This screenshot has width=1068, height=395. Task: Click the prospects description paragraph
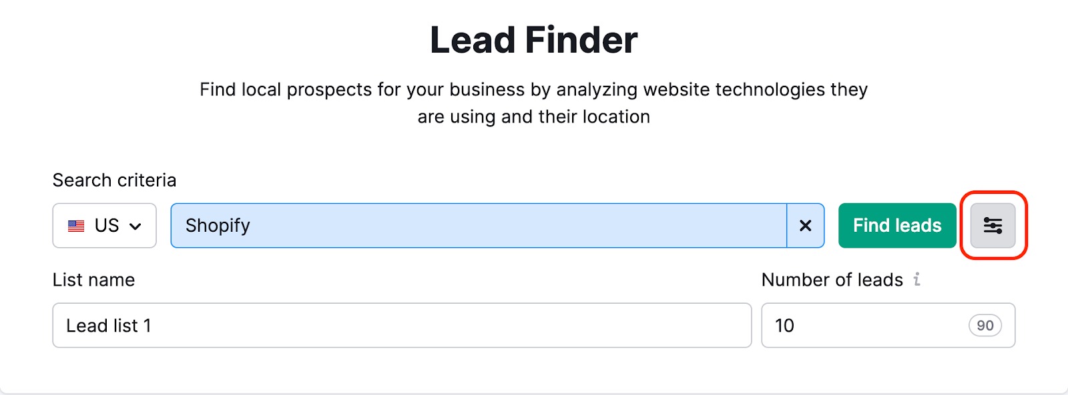pos(534,103)
